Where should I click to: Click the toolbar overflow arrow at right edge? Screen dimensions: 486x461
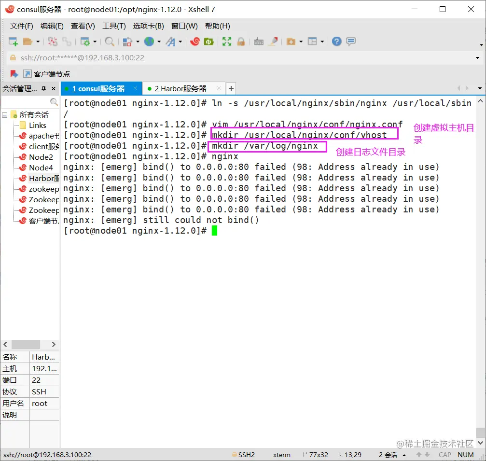pos(481,45)
